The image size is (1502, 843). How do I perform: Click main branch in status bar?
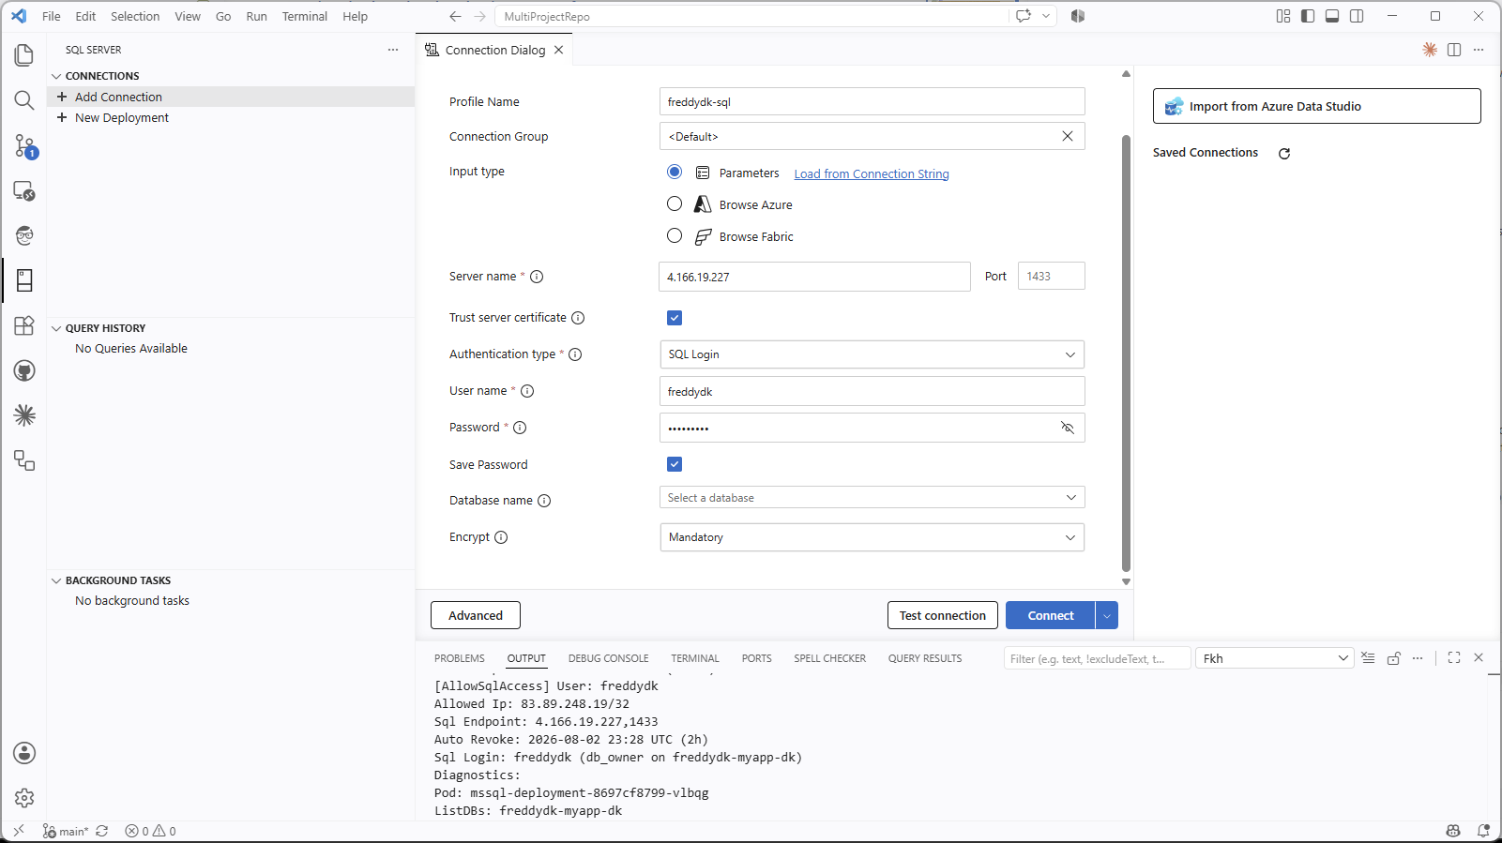pos(66,831)
